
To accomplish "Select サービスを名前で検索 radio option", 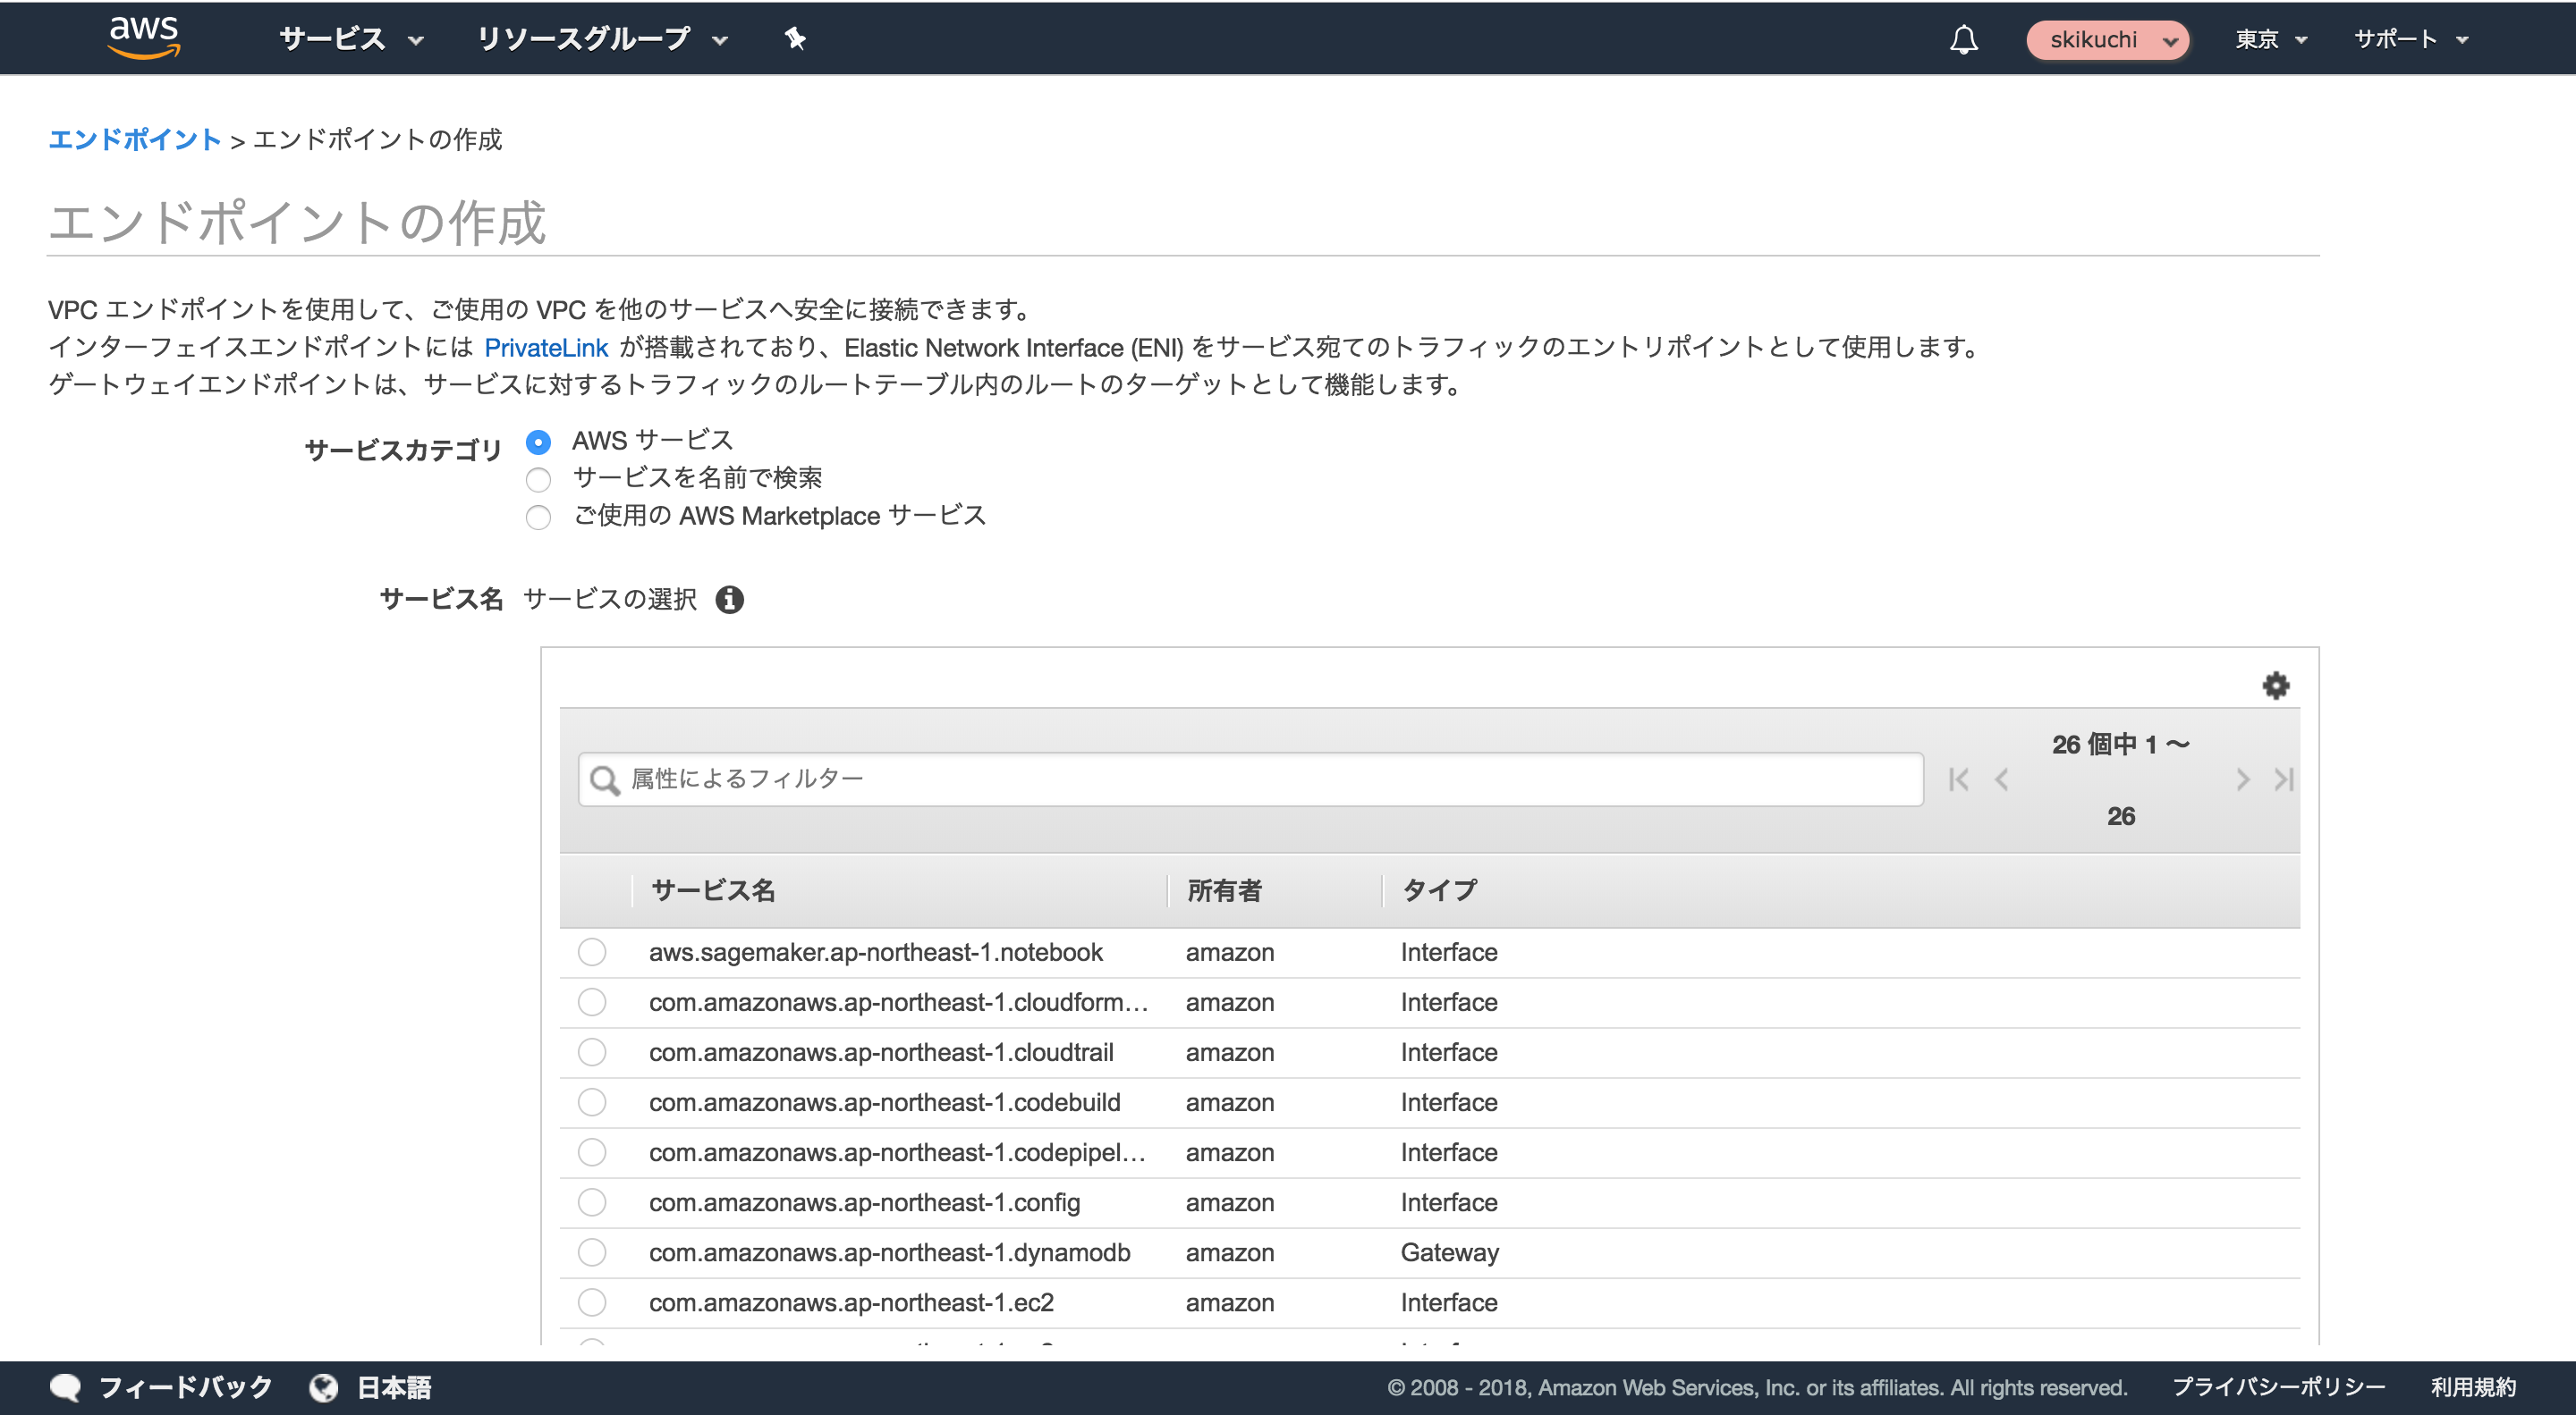I will (538, 480).
